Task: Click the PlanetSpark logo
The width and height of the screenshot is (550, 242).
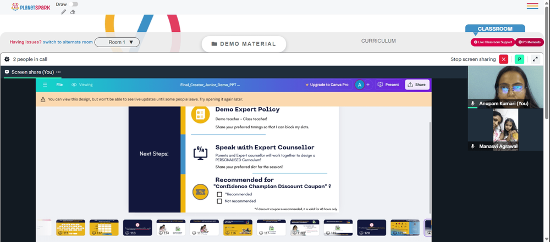Action: tap(31, 7)
